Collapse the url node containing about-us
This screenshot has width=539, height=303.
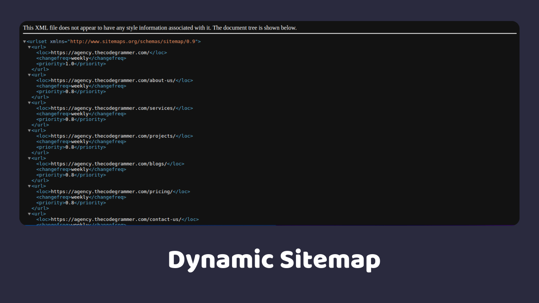(x=29, y=74)
